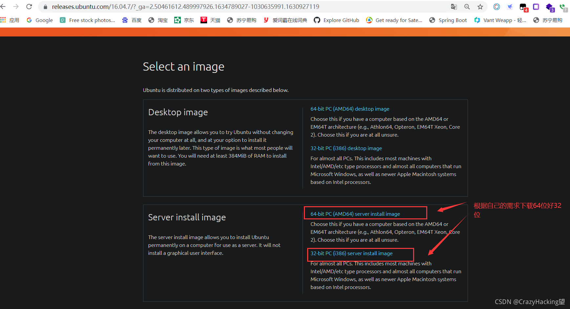Reload the page with refresh icon
This screenshot has width=570, height=309.
click(x=29, y=7)
